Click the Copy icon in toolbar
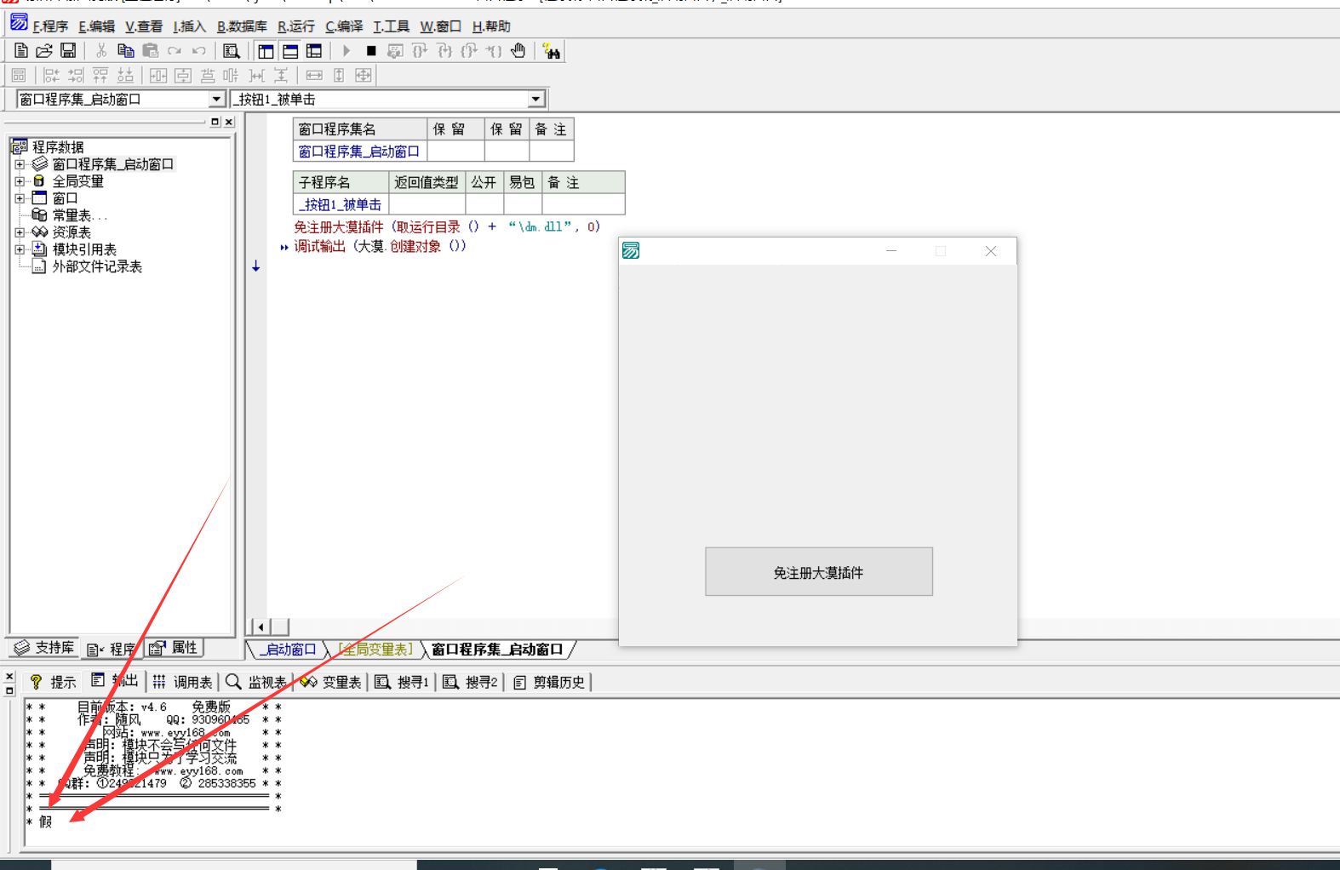Viewport: 1340px width, 870px height. tap(126, 51)
